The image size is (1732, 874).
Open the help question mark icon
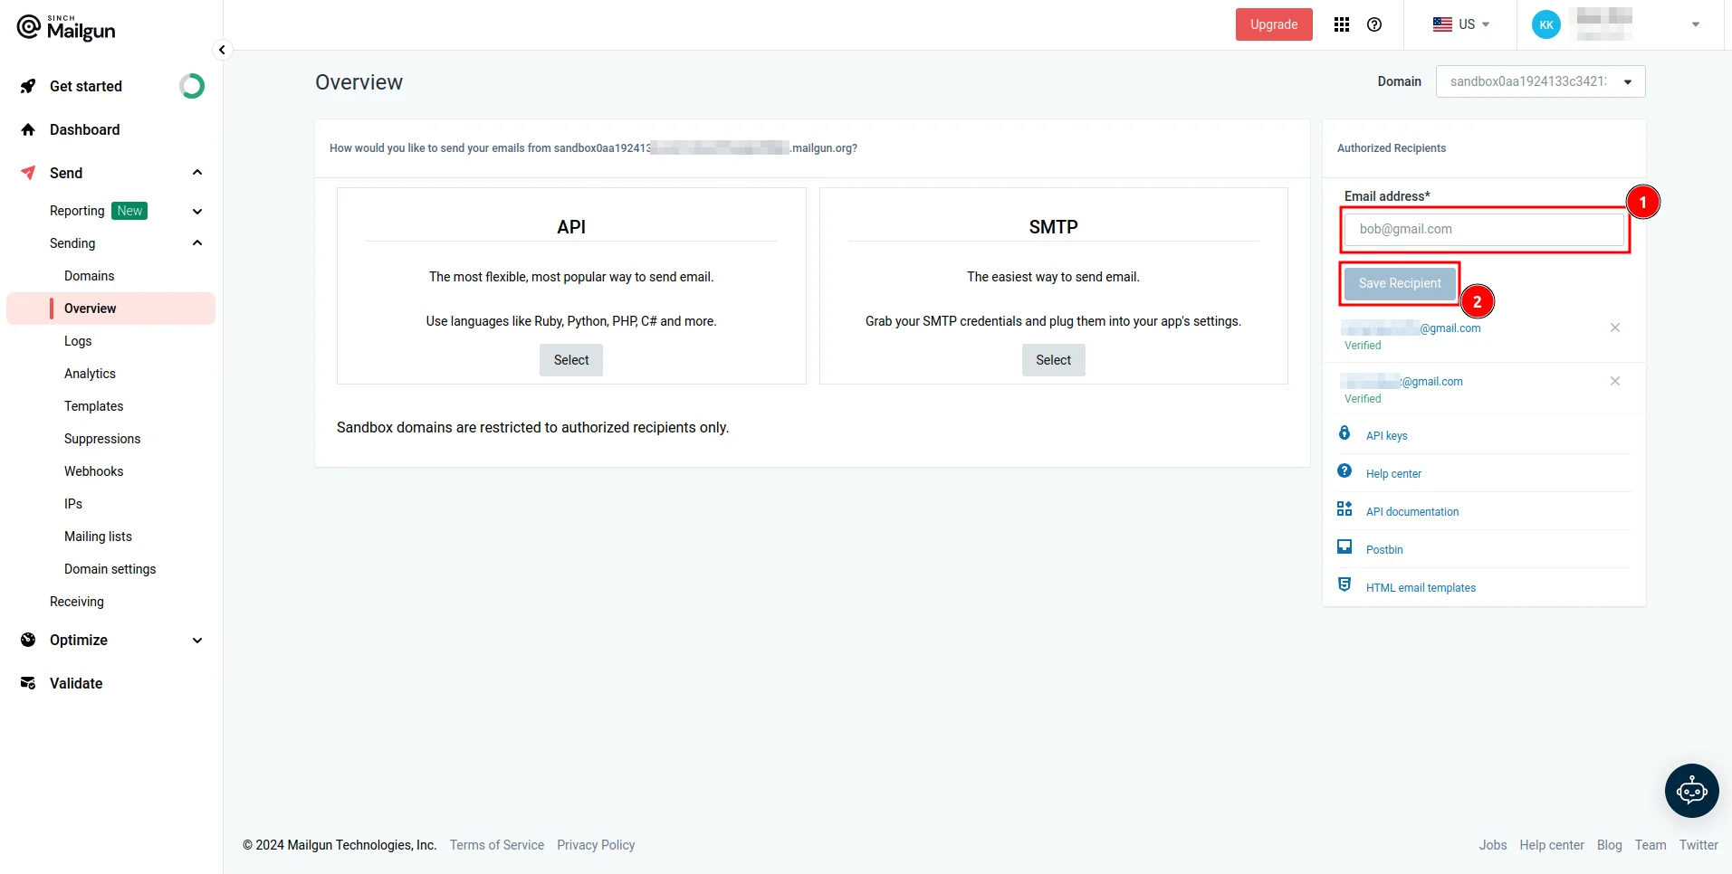click(1374, 24)
